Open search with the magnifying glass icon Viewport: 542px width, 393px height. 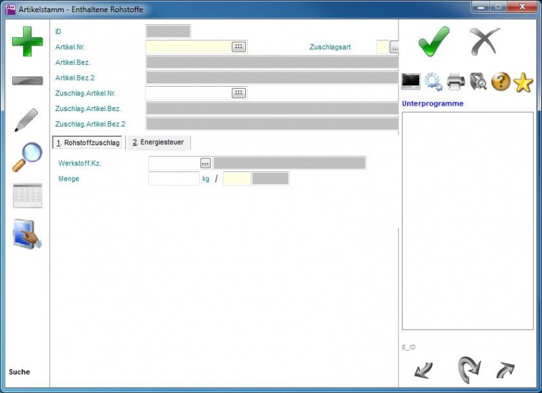tap(27, 157)
